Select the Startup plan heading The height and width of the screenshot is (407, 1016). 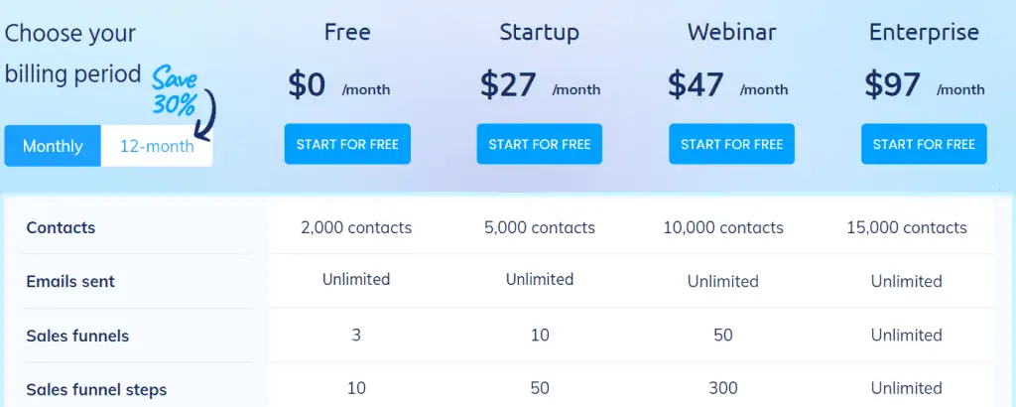click(539, 33)
